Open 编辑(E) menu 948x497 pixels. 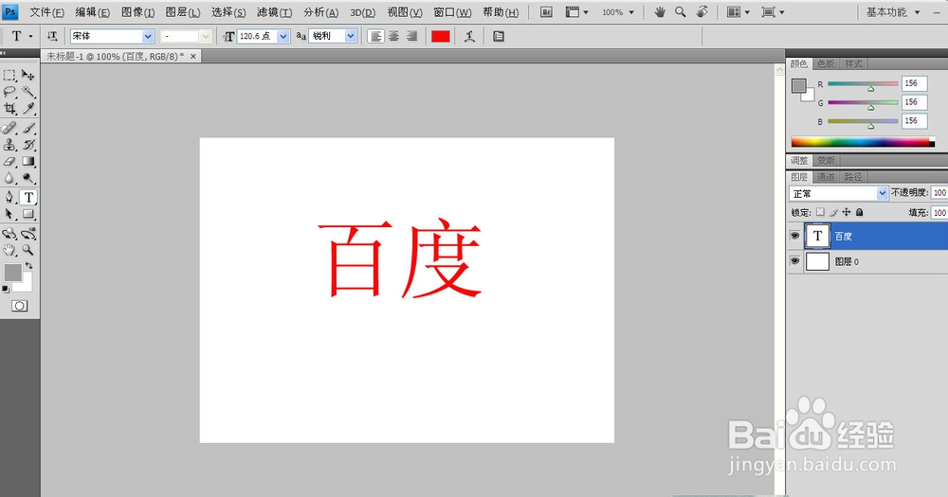point(93,12)
